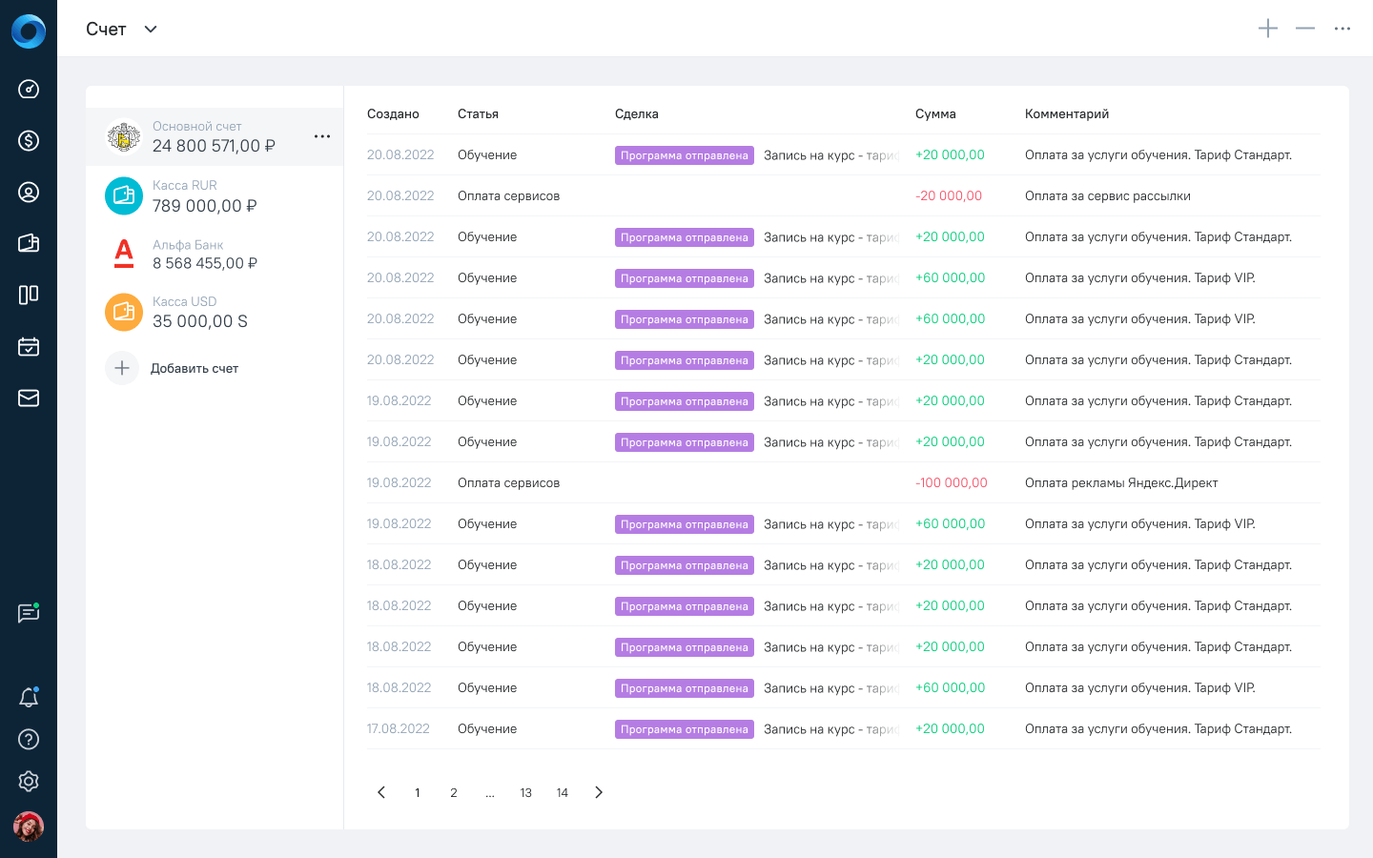Go to next page arrow

click(599, 792)
